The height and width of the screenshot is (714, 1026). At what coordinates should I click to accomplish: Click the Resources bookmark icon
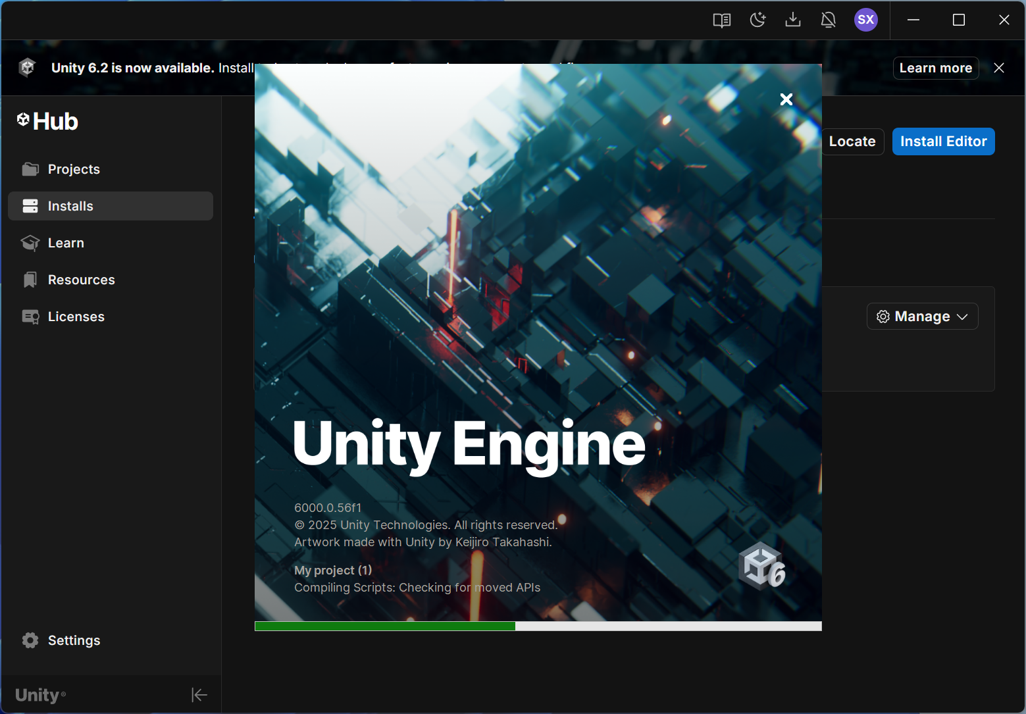[30, 280]
